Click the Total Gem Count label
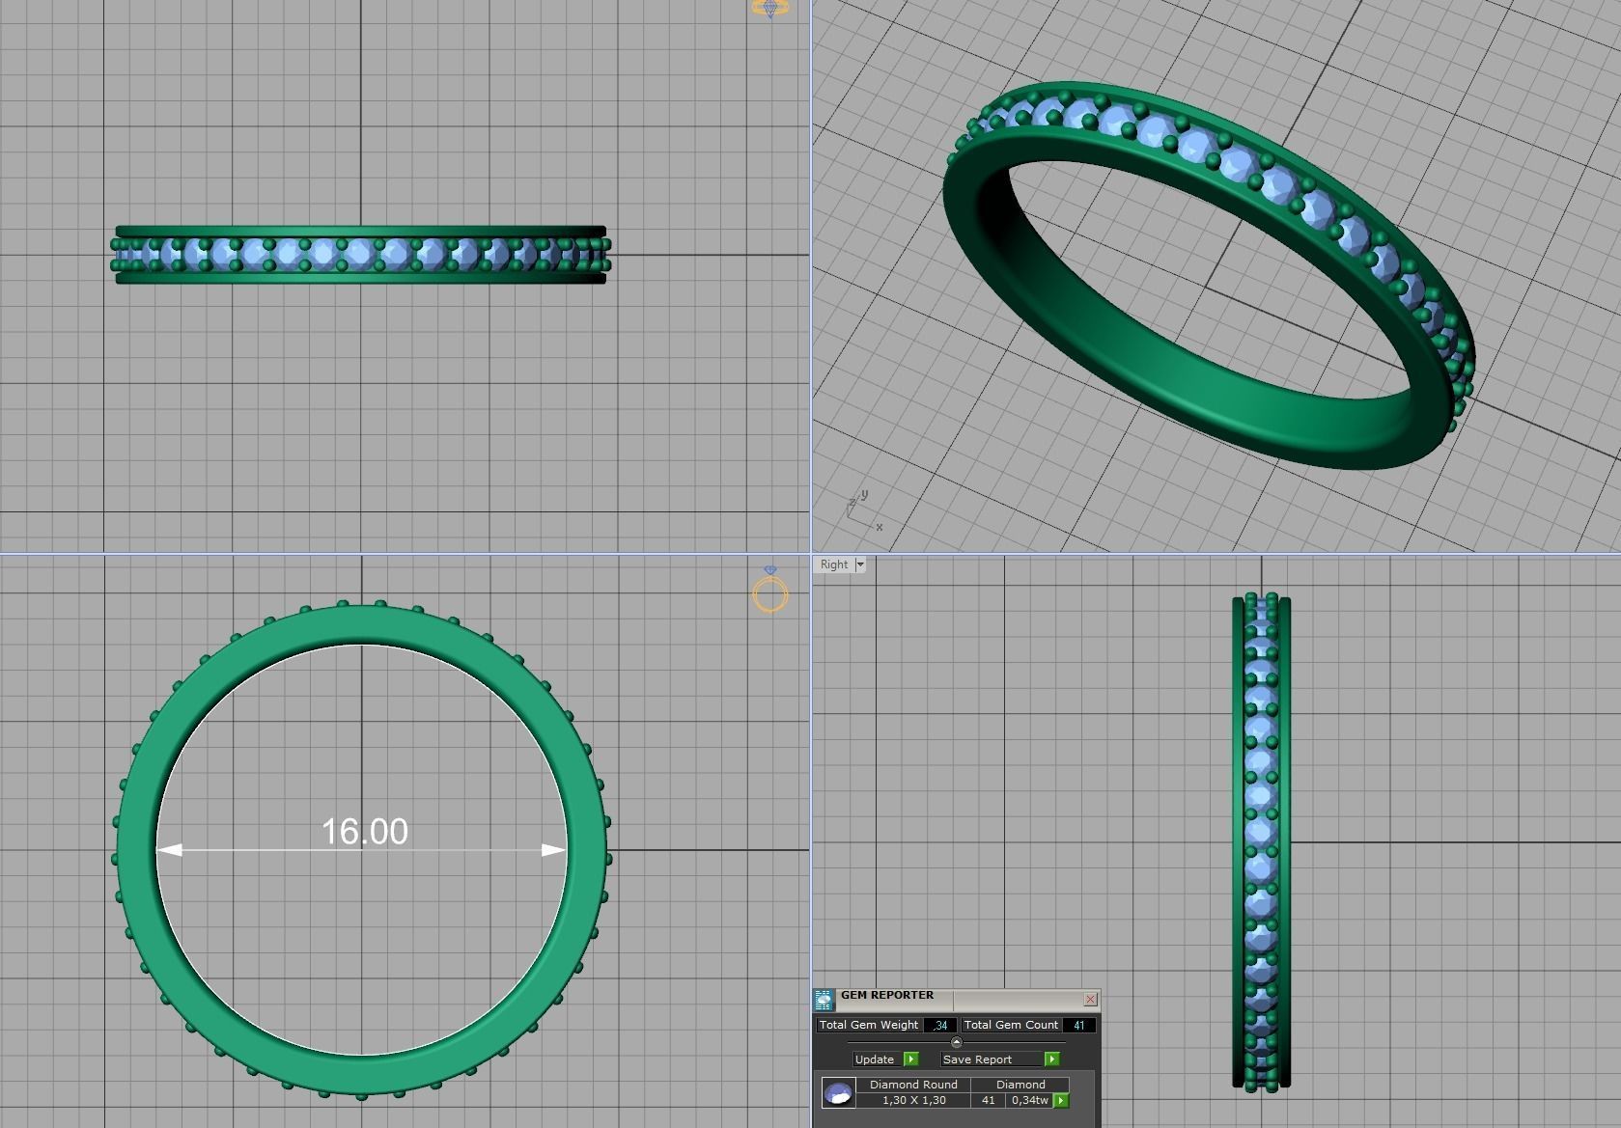The image size is (1621, 1128). tap(1011, 1025)
